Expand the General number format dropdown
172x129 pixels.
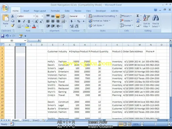[85, 16]
